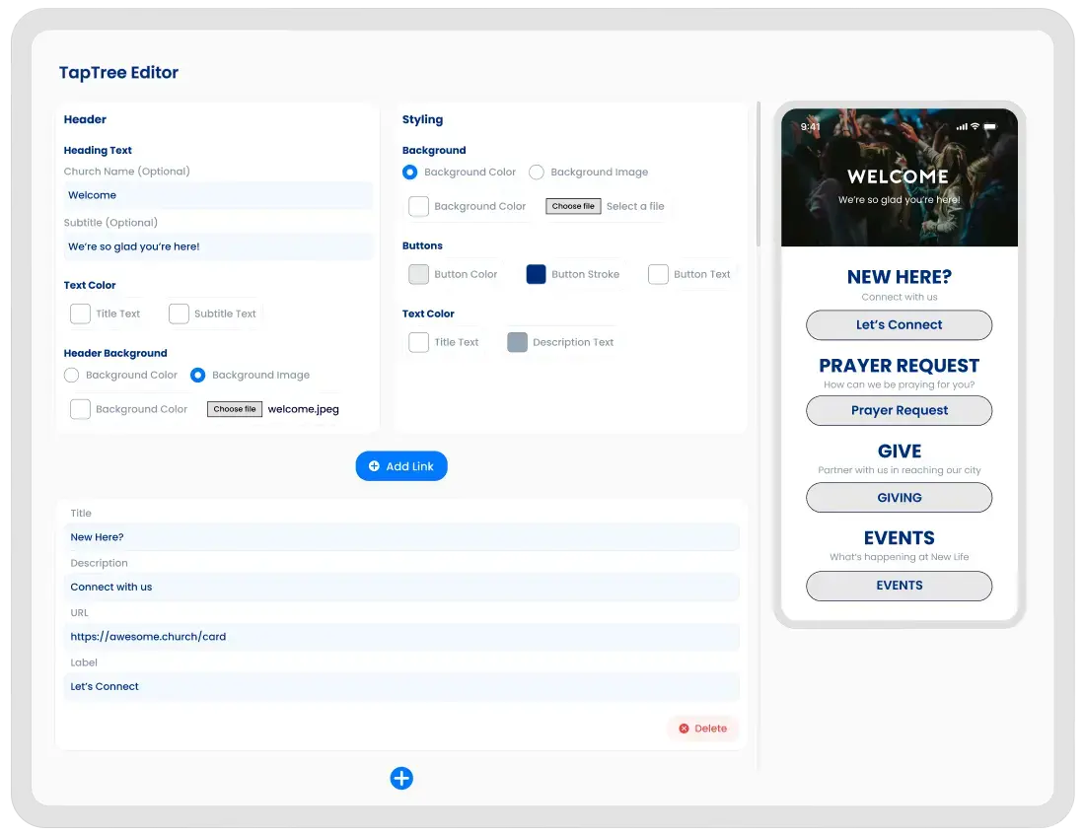Image resolution: width=1084 pixels, height=835 pixels.
Task: Pick the Button Stroke navy color swatch
Action: (x=536, y=275)
